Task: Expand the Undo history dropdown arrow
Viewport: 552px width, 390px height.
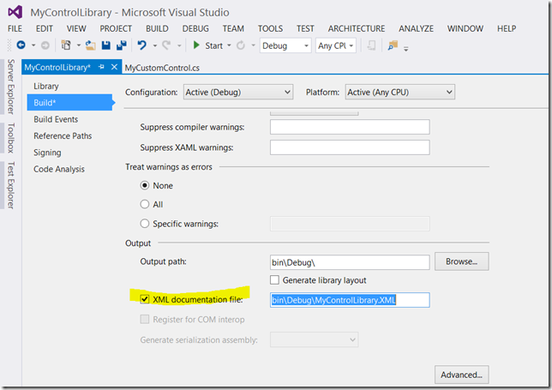Action: 155,45
